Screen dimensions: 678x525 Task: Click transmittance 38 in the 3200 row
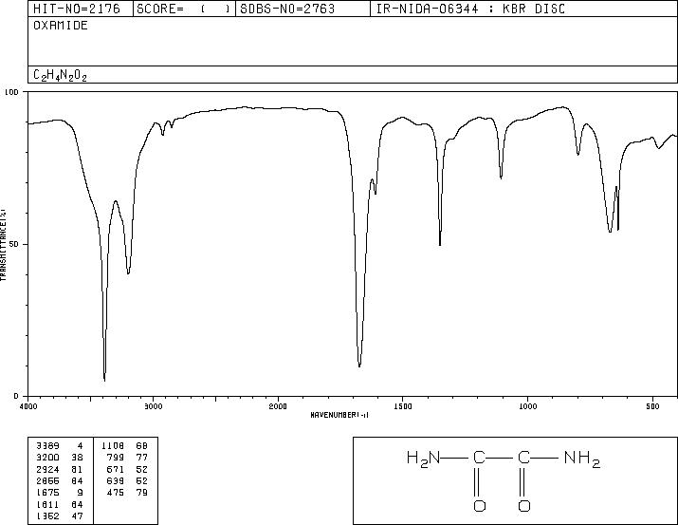click(x=77, y=458)
